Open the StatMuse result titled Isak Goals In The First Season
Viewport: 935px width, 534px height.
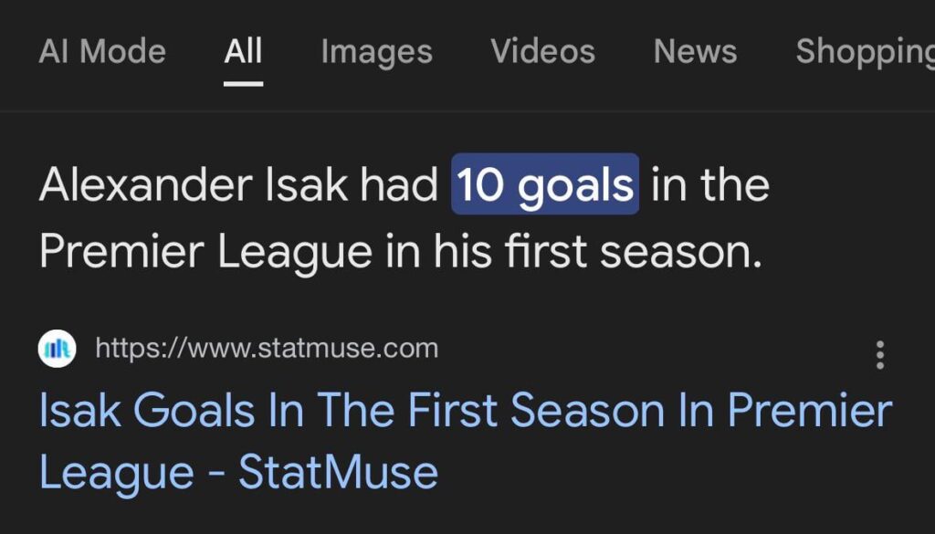[x=466, y=411]
